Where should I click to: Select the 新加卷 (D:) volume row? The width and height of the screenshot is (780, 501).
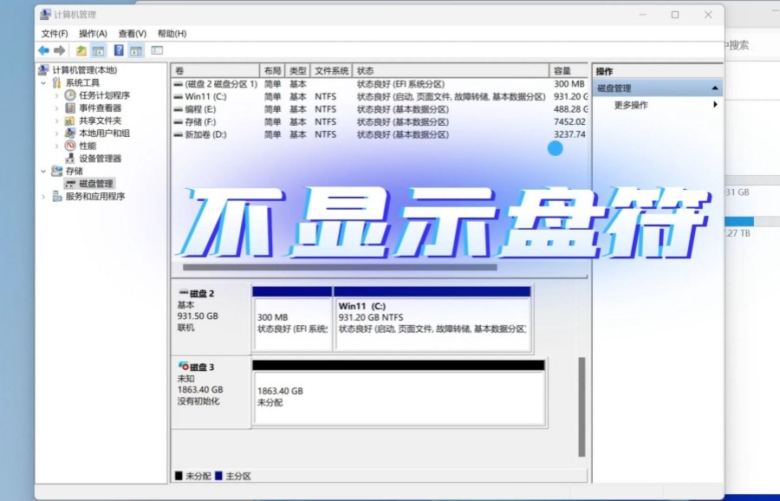pos(380,134)
